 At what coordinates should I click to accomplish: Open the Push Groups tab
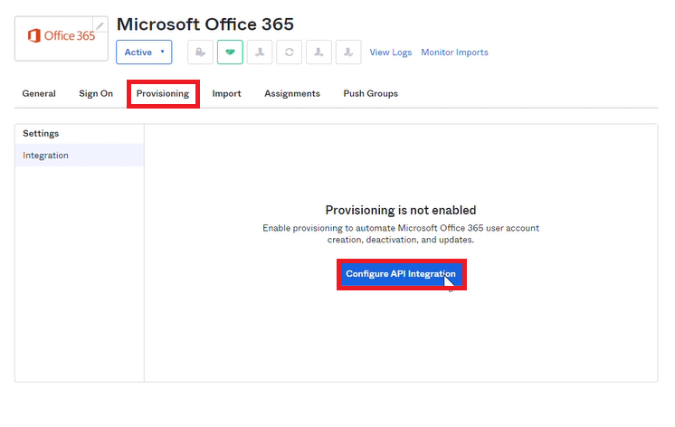pos(371,93)
